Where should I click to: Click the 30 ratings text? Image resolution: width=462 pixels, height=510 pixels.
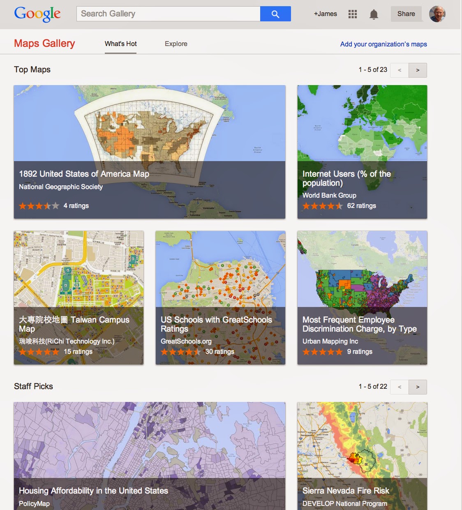click(x=220, y=351)
